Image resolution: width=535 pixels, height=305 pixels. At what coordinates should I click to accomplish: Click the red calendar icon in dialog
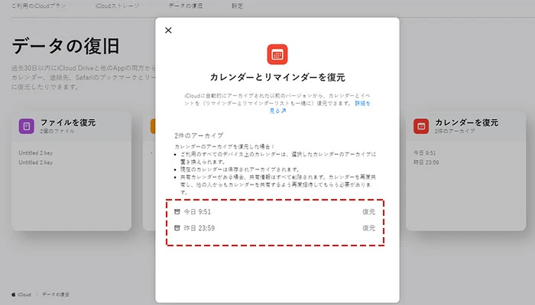coord(277,54)
